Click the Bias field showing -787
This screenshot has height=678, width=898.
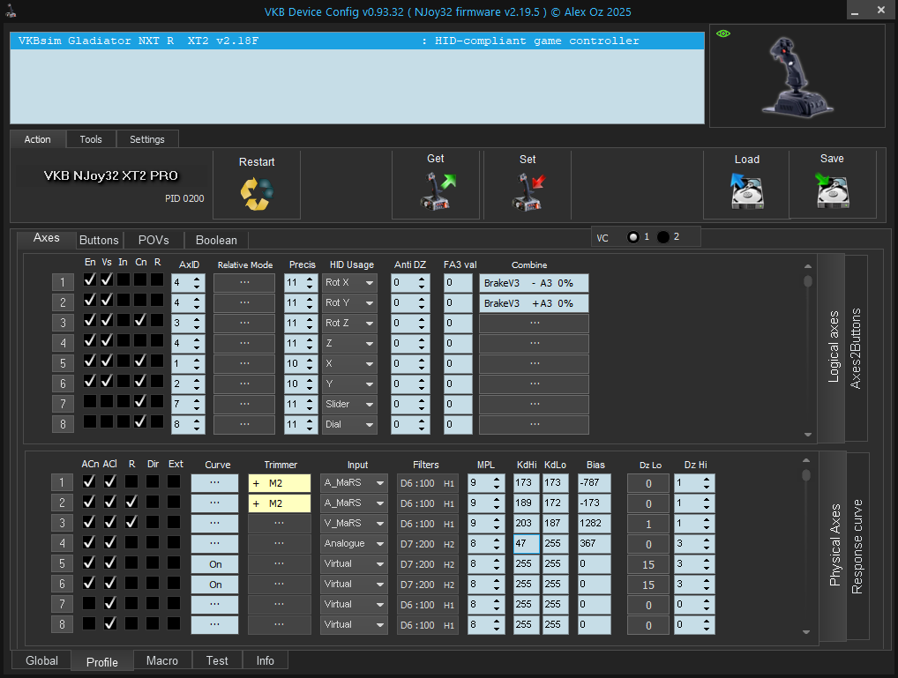pos(594,483)
